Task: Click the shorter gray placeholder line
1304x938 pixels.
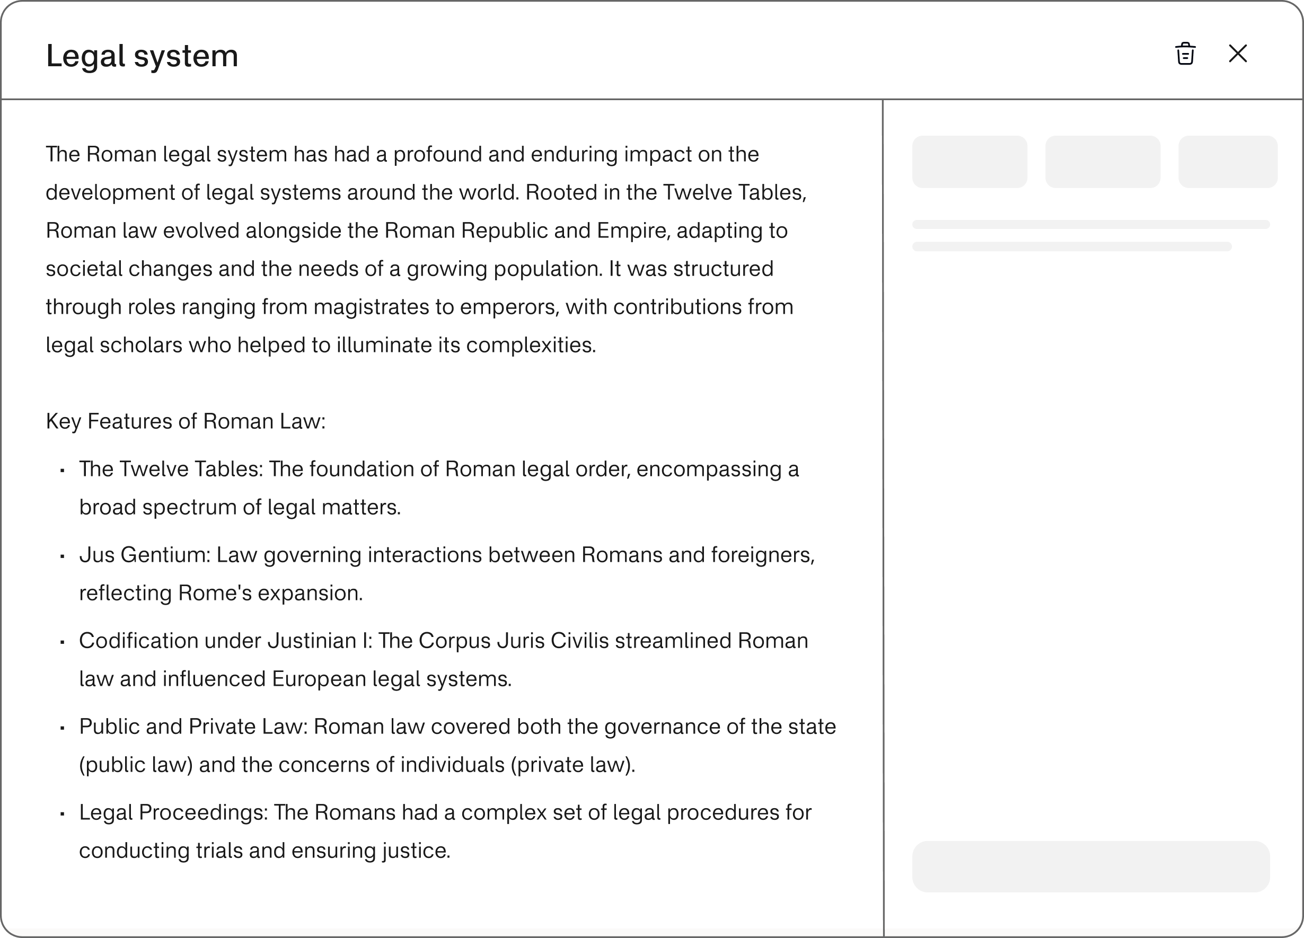Action: click(x=1072, y=246)
